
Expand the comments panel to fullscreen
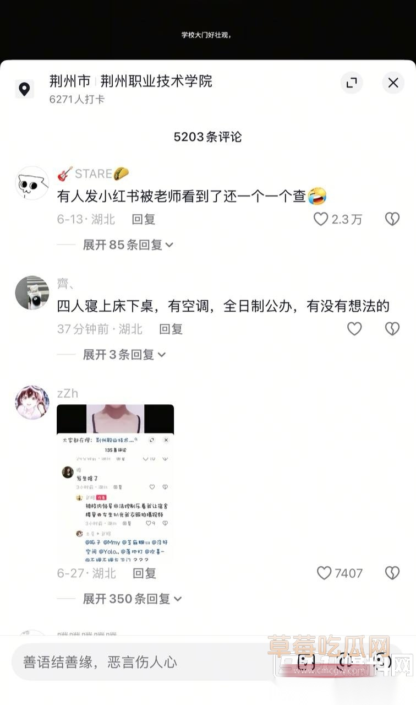[x=351, y=83]
